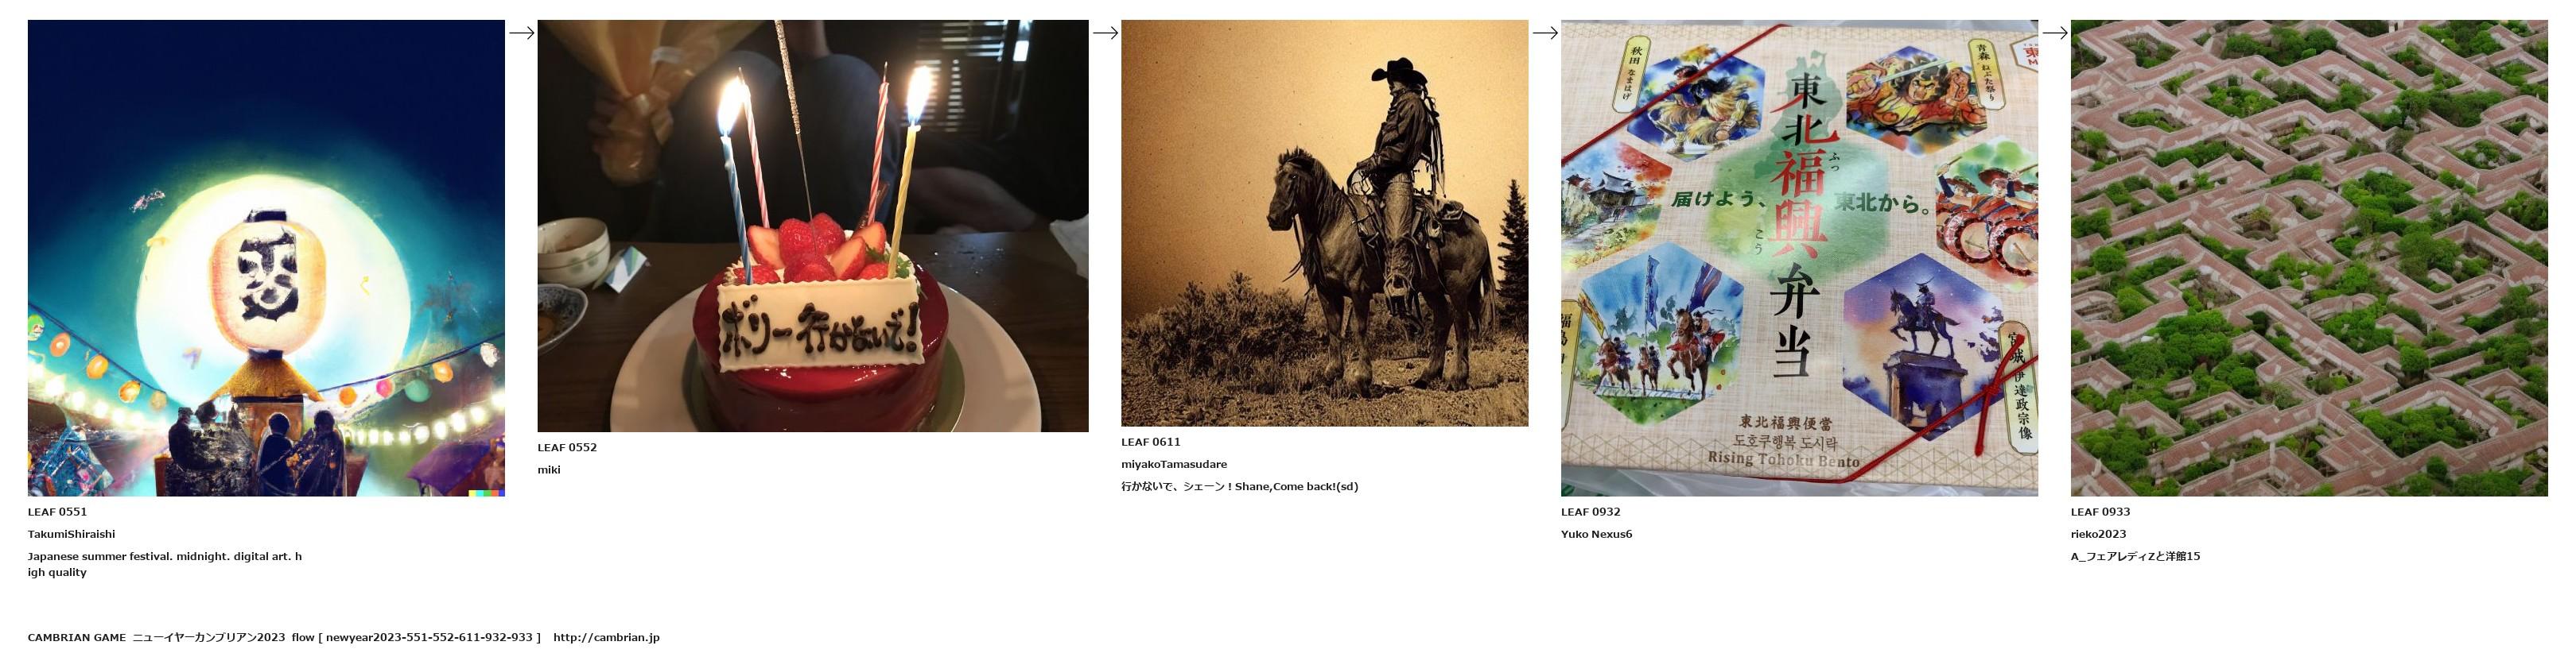Open the sepia cowboy on horse image
This screenshot has width=2576, height=657.
(x=1324, y=222)
